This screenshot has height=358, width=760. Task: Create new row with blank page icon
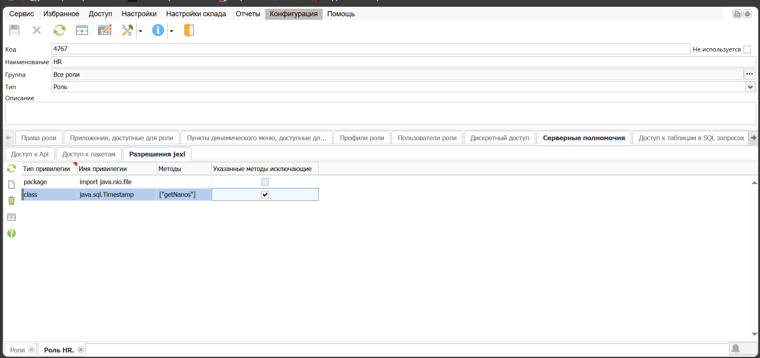click(x=11, y=185)
